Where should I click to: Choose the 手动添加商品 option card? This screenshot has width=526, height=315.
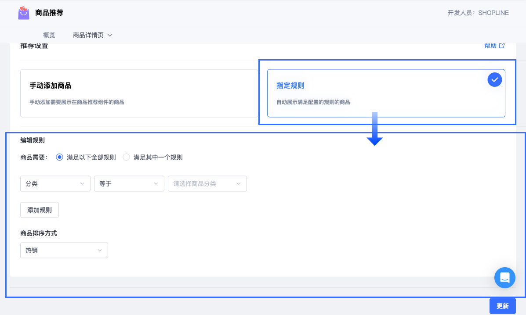pos(139,93)
